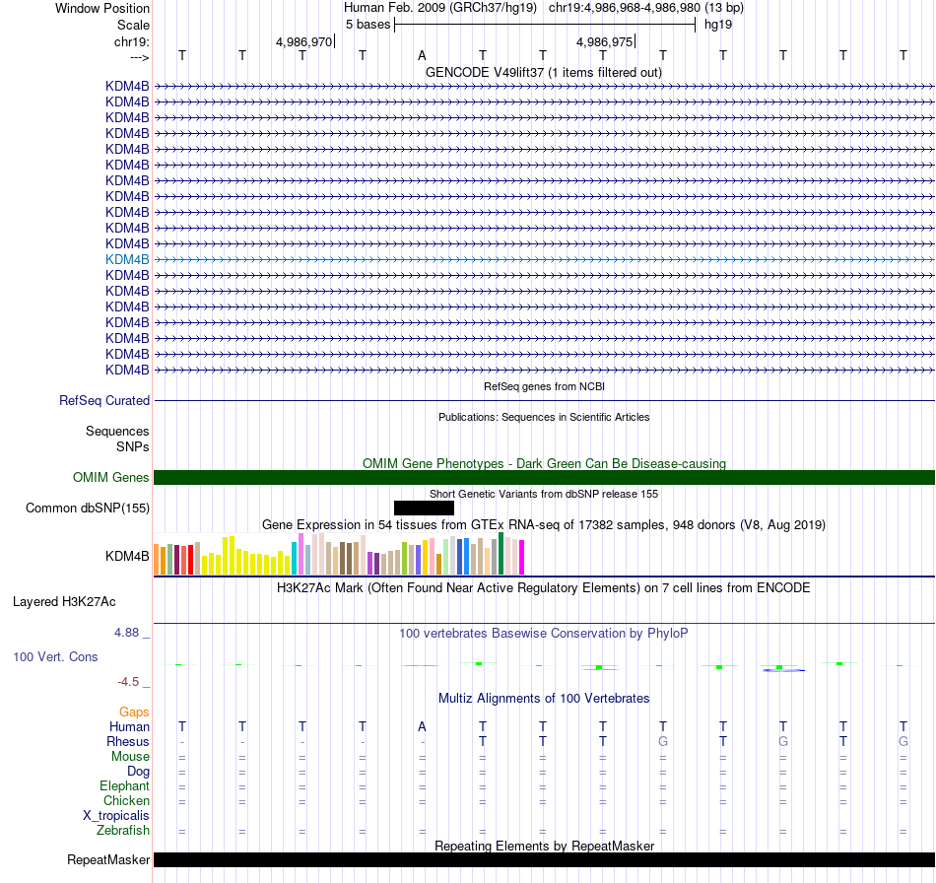Click the ---> sequence direction arrow label
This screenshot has height=883, width=936.
[139, 57]
